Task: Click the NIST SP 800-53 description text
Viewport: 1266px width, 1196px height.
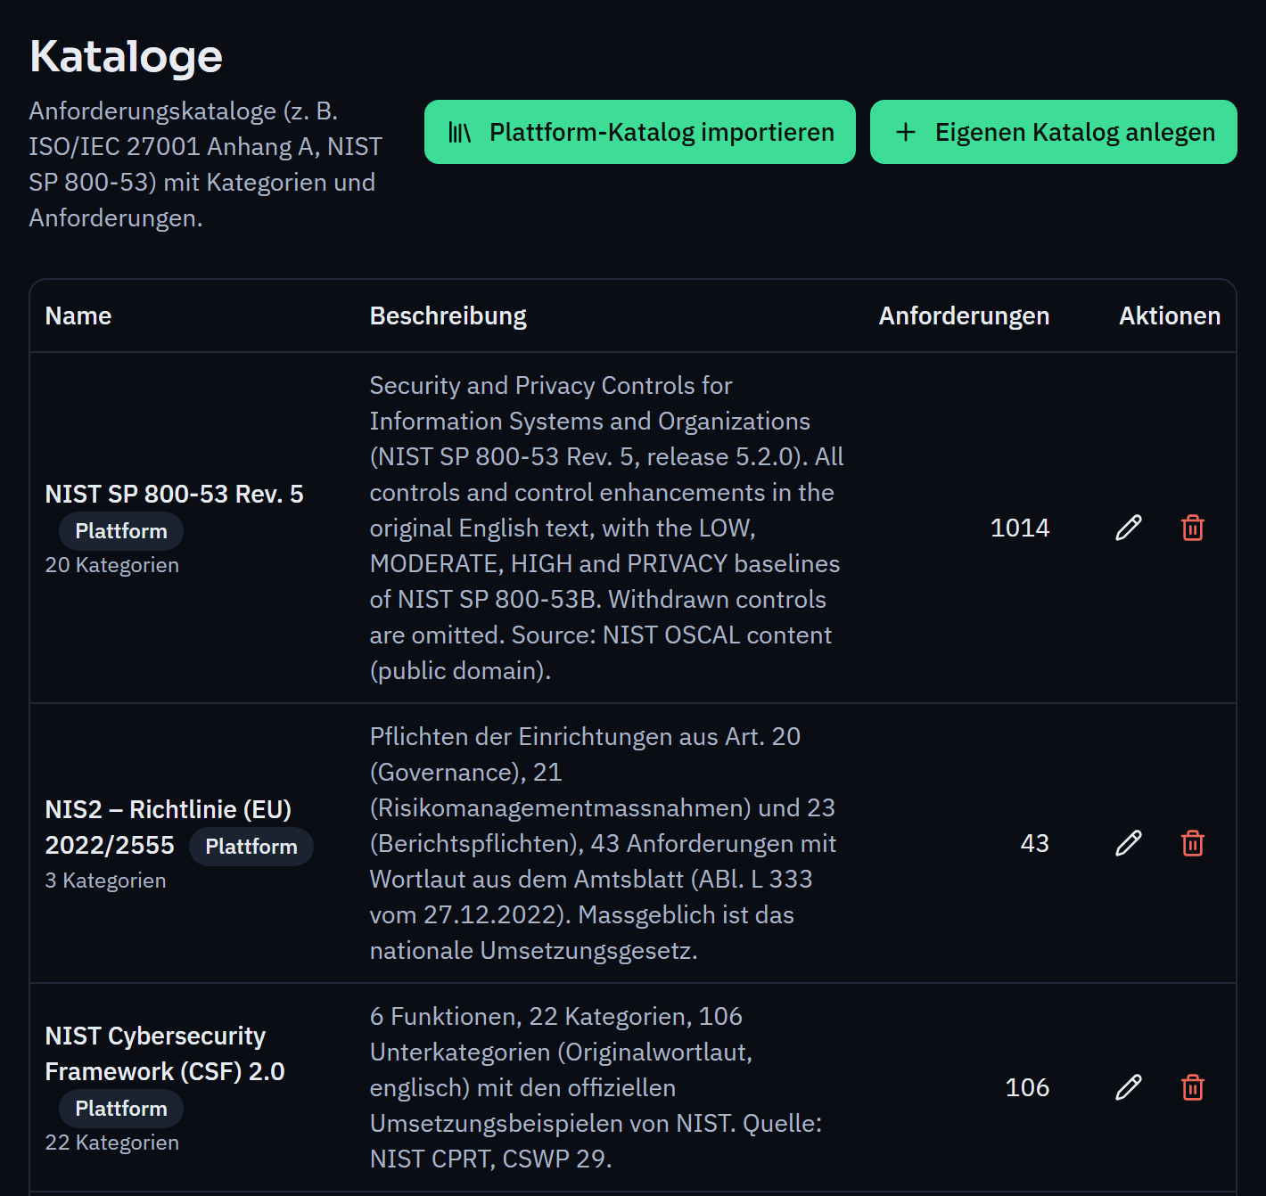Action: (x=606, y=528)
